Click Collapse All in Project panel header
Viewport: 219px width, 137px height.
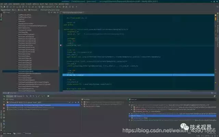[x=51, y=12]
